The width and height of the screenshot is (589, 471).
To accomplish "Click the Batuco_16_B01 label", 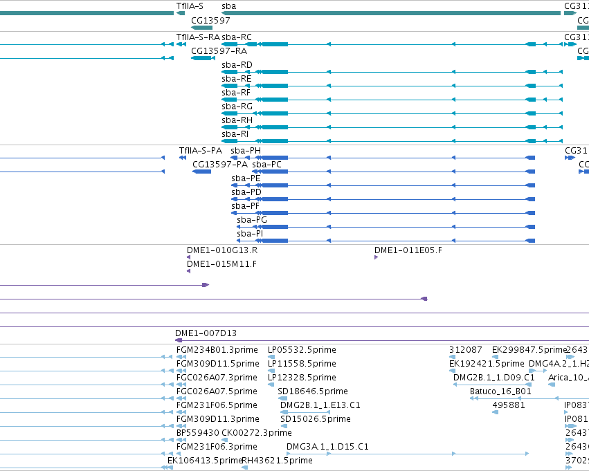I will [500, 391].
